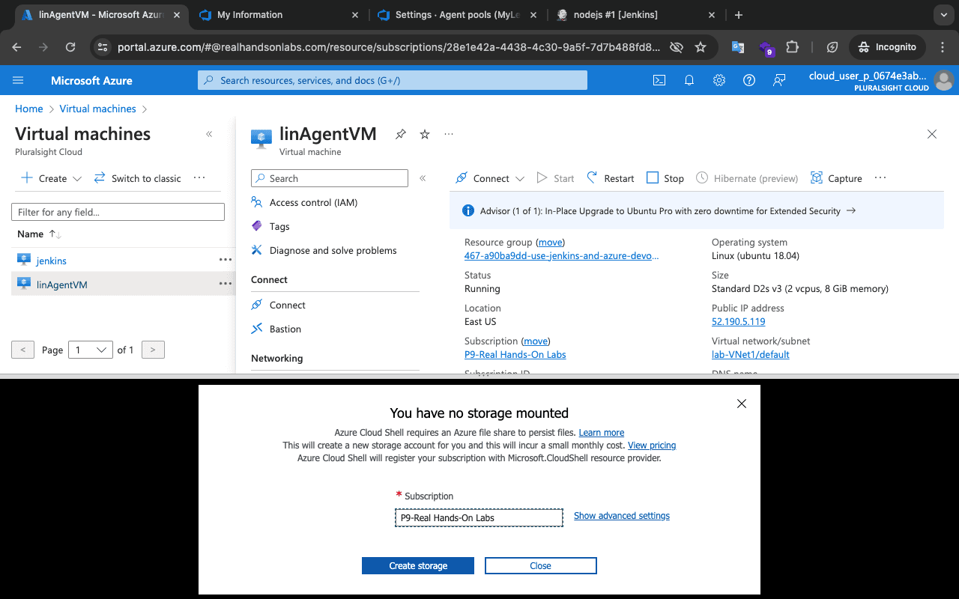Screen dimensions: 959x599
Task: Open Connect under the Connect section
Action: coord(287,305)
